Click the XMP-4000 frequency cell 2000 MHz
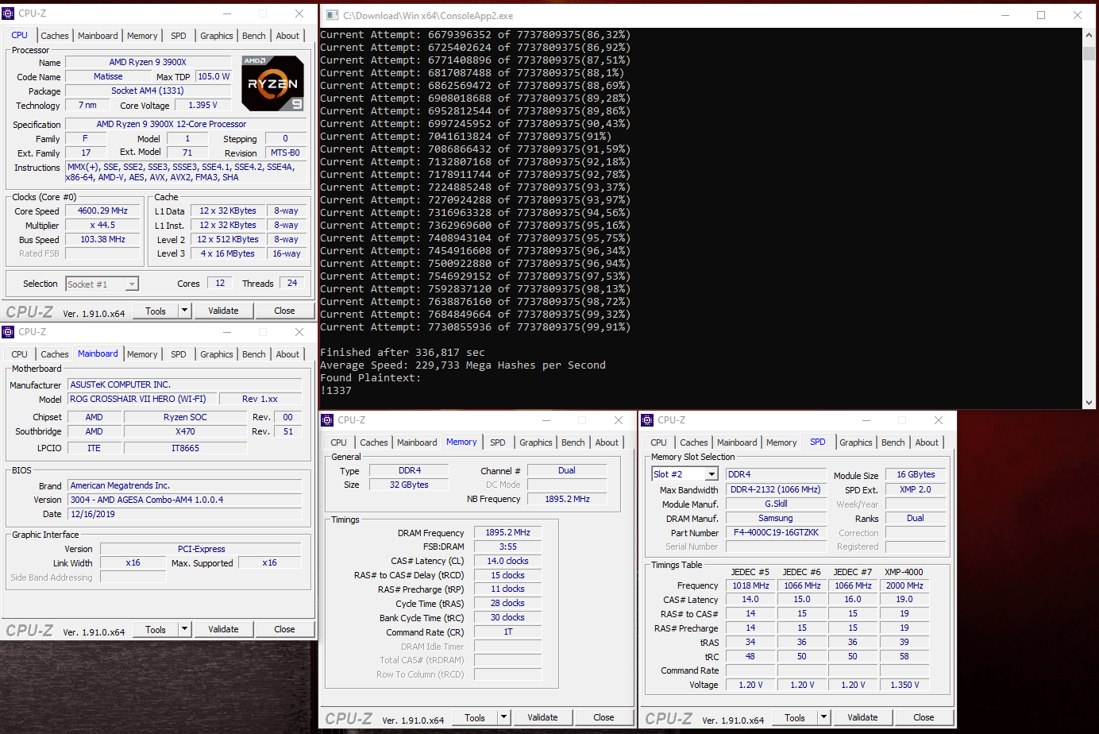Image resolution: width=1099 pixels, height=734 pixels. pyautogui.click(x=904, y=585)
